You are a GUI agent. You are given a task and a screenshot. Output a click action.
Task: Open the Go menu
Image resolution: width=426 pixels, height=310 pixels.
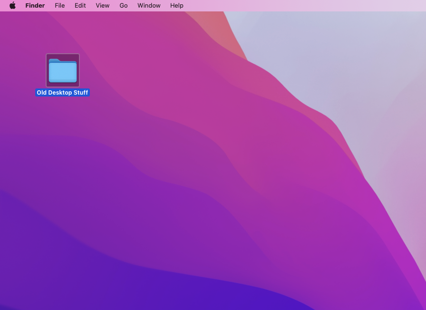tap(123, 5)
